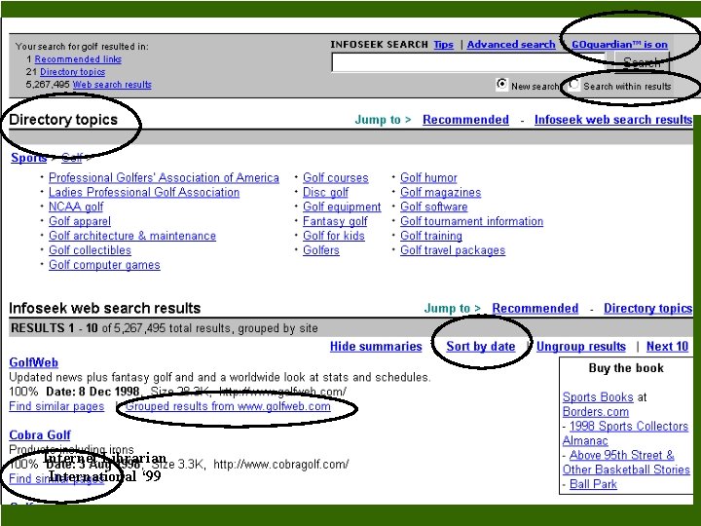The width and height of the screenshot is (701, 526).
Task: Jump to Directory topics from web results
Action: tap(647, 308)
